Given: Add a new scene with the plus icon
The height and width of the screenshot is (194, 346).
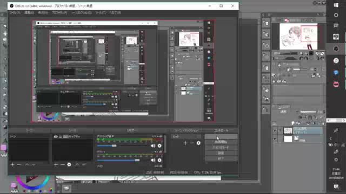Looking at the screenshot, I should click(x=12, y=164).
